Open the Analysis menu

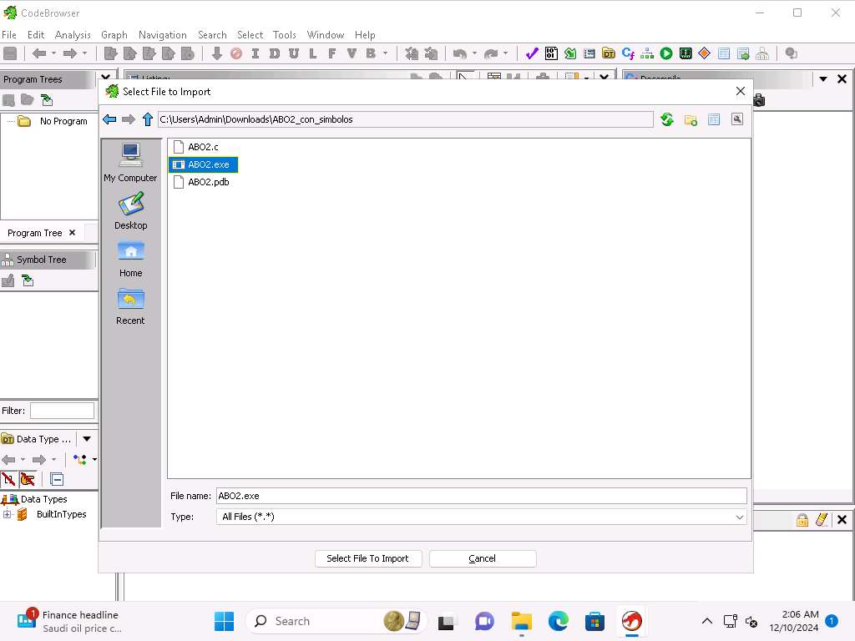tap(73, 35)
